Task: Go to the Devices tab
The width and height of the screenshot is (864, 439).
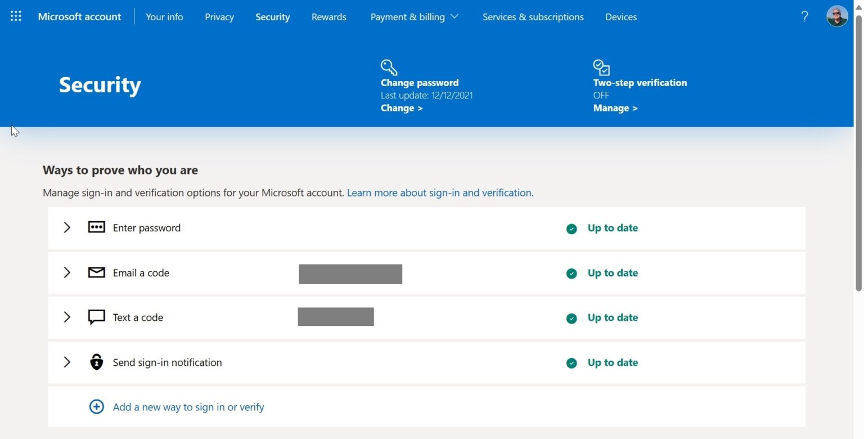Action: [x=621, y=17]
